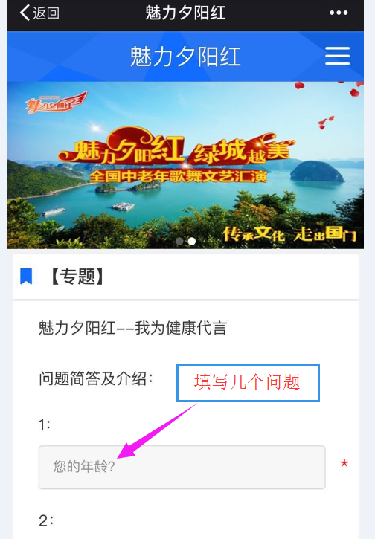The height and width of the screenshot is (539, 375).
Task: Select the second carousel dot indicator
Action: pyautogui.click(x=192, y=242)
